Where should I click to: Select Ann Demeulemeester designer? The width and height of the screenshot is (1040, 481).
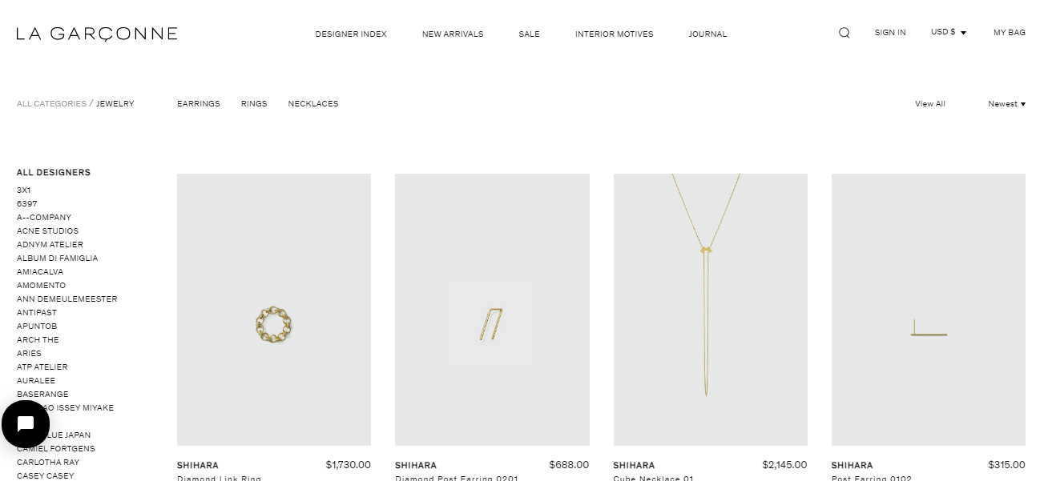[67, 299]
